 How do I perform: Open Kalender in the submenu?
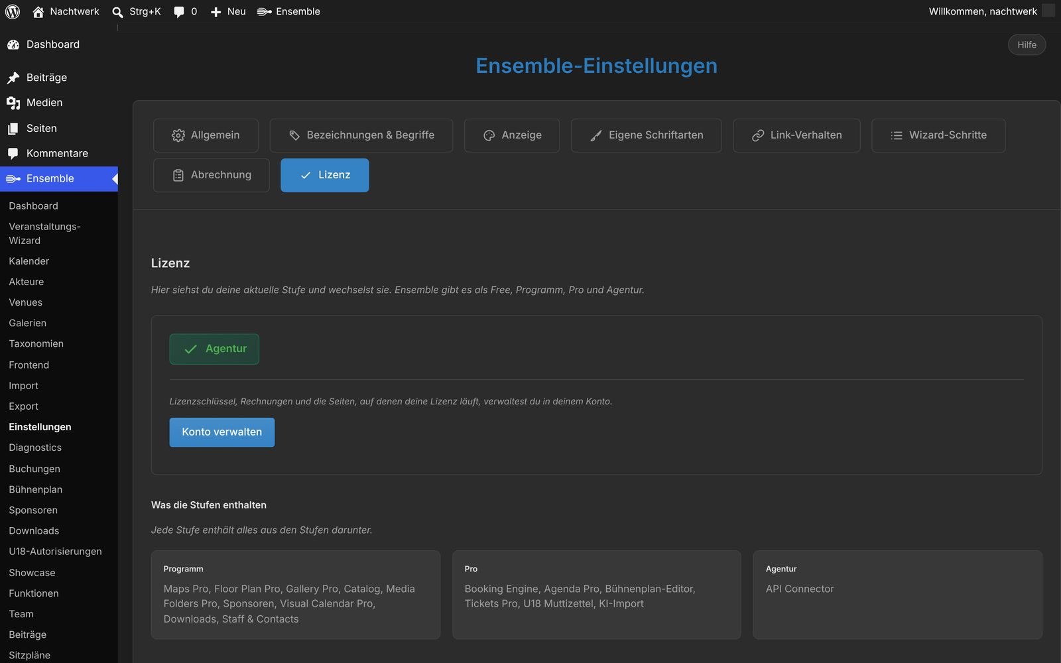[29, 261]
